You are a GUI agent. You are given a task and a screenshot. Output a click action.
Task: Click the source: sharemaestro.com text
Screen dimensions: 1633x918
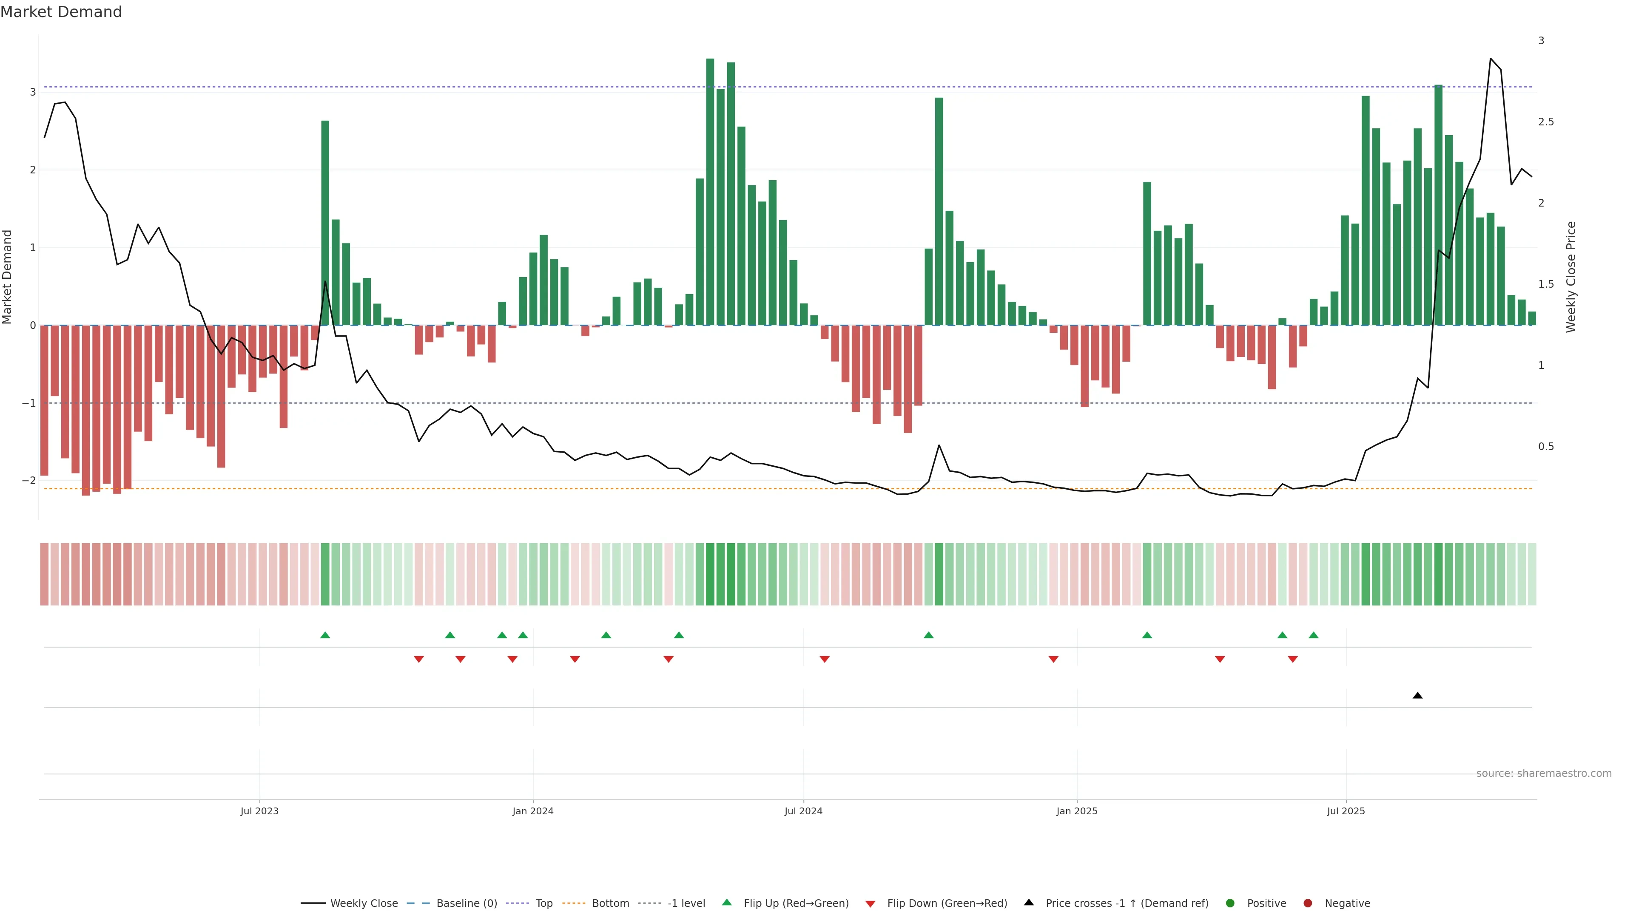[x=1544, y=773]
